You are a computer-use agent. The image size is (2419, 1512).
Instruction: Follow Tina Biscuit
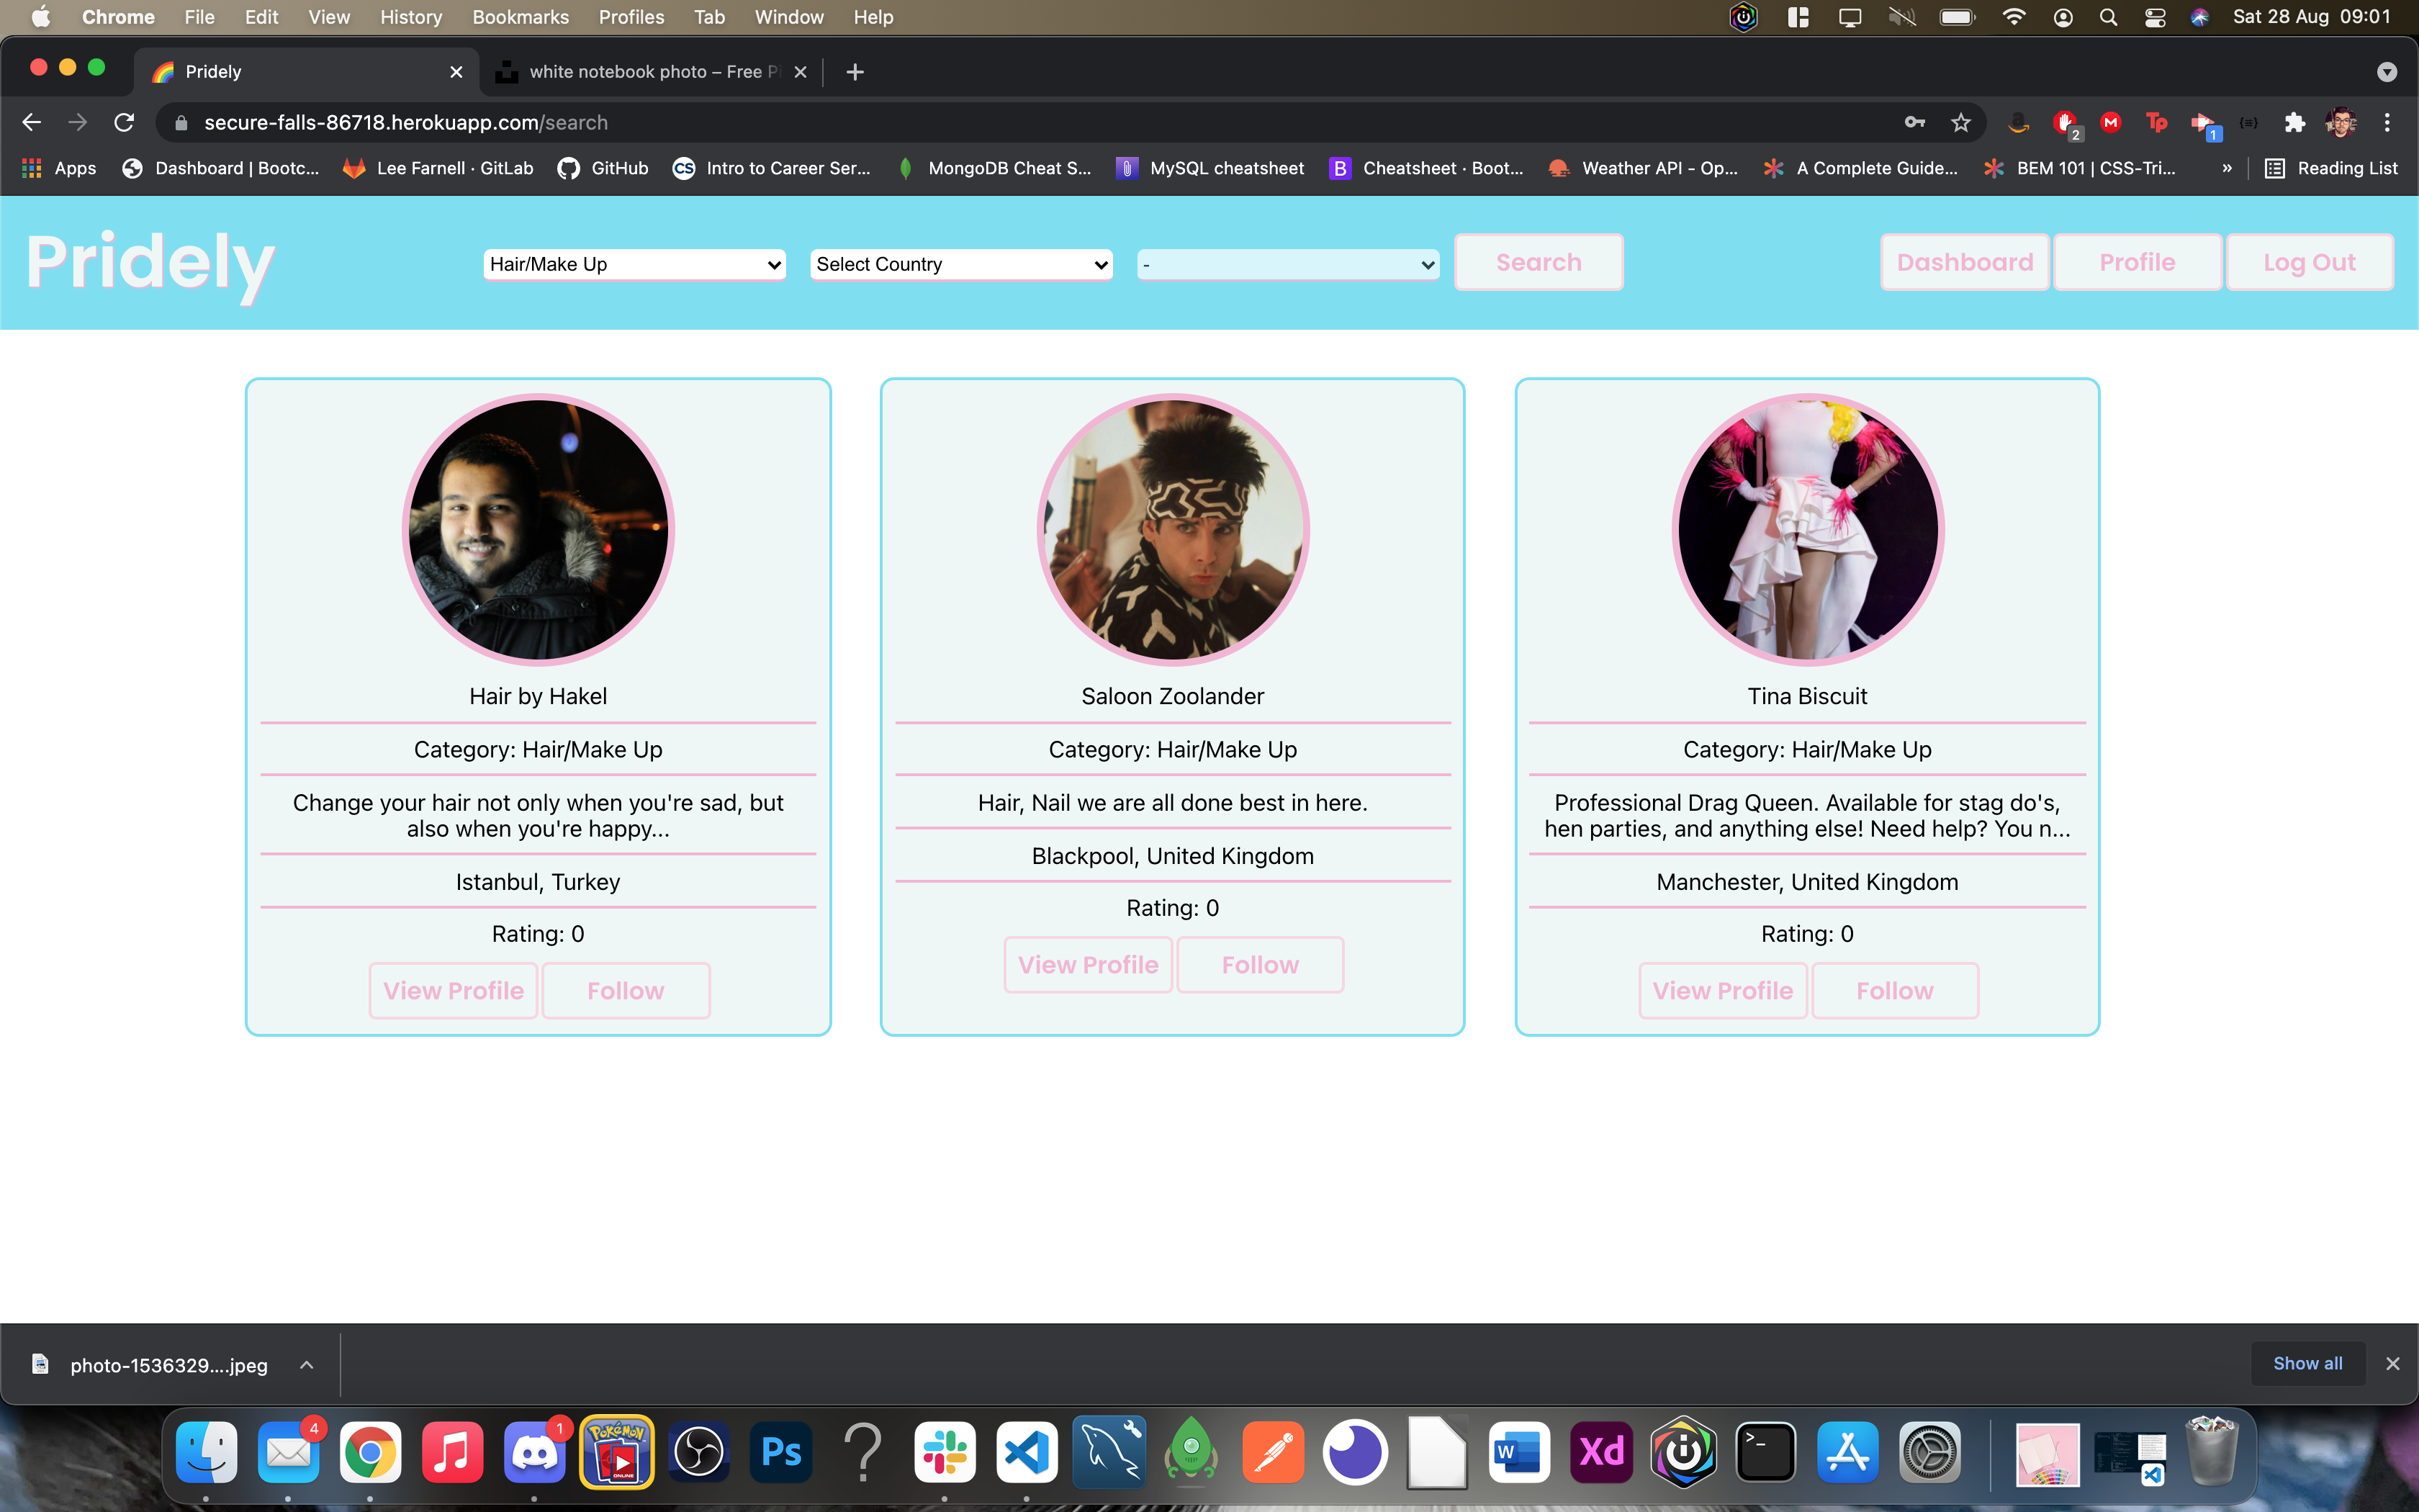(x=1894, y=990)
